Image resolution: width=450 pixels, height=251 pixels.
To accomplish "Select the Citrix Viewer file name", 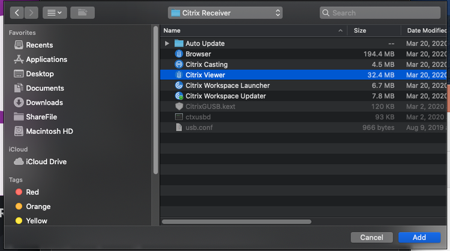I will tap(205, 75).
